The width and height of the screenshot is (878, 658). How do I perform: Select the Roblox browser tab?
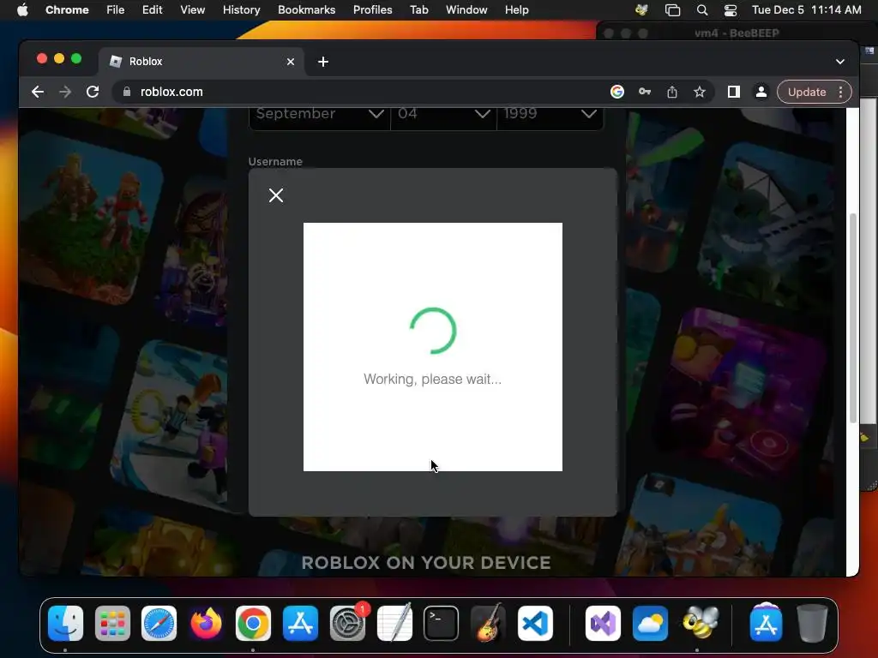(x=201, y=62)
